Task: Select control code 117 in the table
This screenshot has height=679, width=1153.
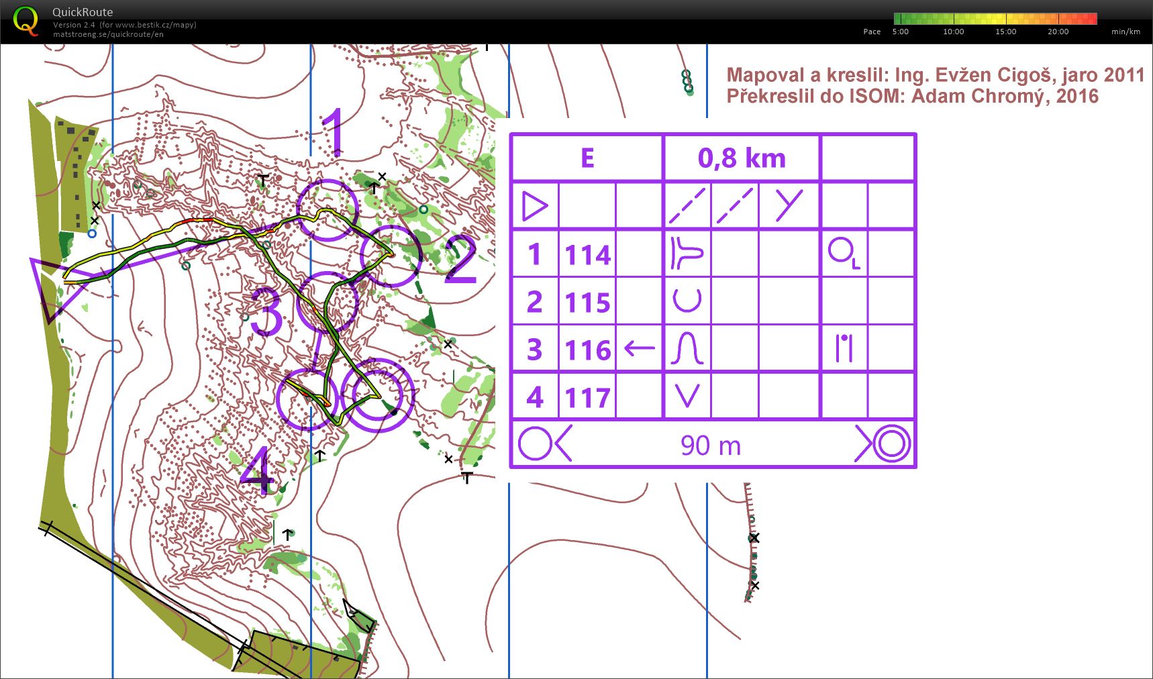Action: tap(587, 398)
